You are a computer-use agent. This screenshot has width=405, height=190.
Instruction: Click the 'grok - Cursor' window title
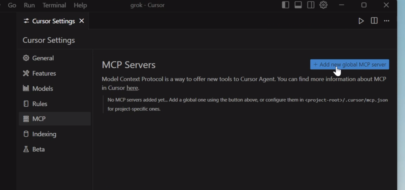coord(147,5)
